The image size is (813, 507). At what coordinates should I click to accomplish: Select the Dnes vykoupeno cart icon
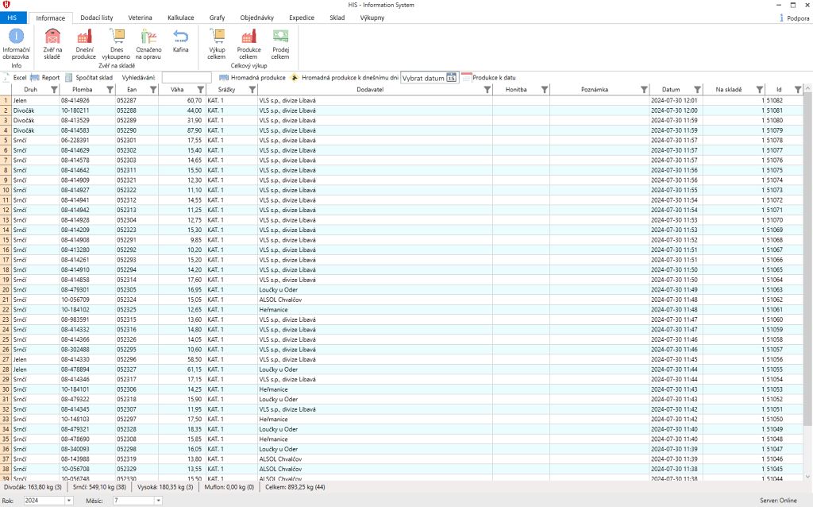click(x=117, y=37)
